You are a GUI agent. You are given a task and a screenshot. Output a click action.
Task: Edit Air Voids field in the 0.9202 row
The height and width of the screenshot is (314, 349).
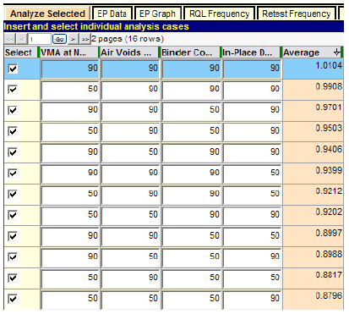click(130, 215)
